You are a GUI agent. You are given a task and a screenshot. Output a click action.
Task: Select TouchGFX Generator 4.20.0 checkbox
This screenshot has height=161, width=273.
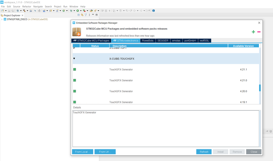click(x=74, y=91)
